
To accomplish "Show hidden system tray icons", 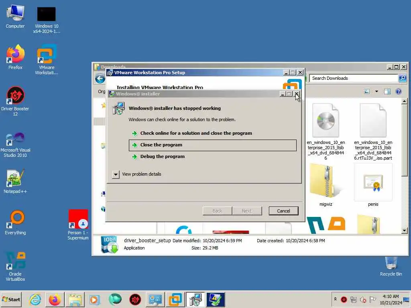I will (x=335, y=299).
